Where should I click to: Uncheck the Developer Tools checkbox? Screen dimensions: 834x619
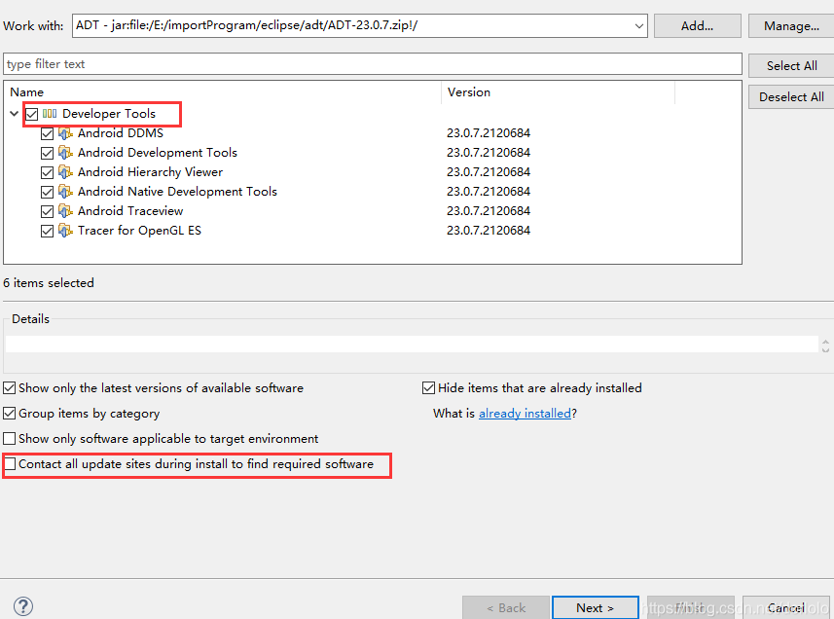click(x=32, y=114)
